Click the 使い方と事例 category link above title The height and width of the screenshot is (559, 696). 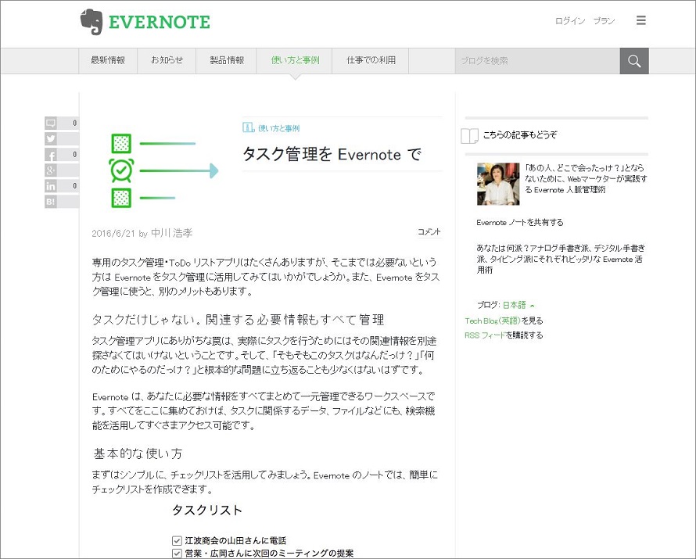pyautogui.click(x=278, y=128)
